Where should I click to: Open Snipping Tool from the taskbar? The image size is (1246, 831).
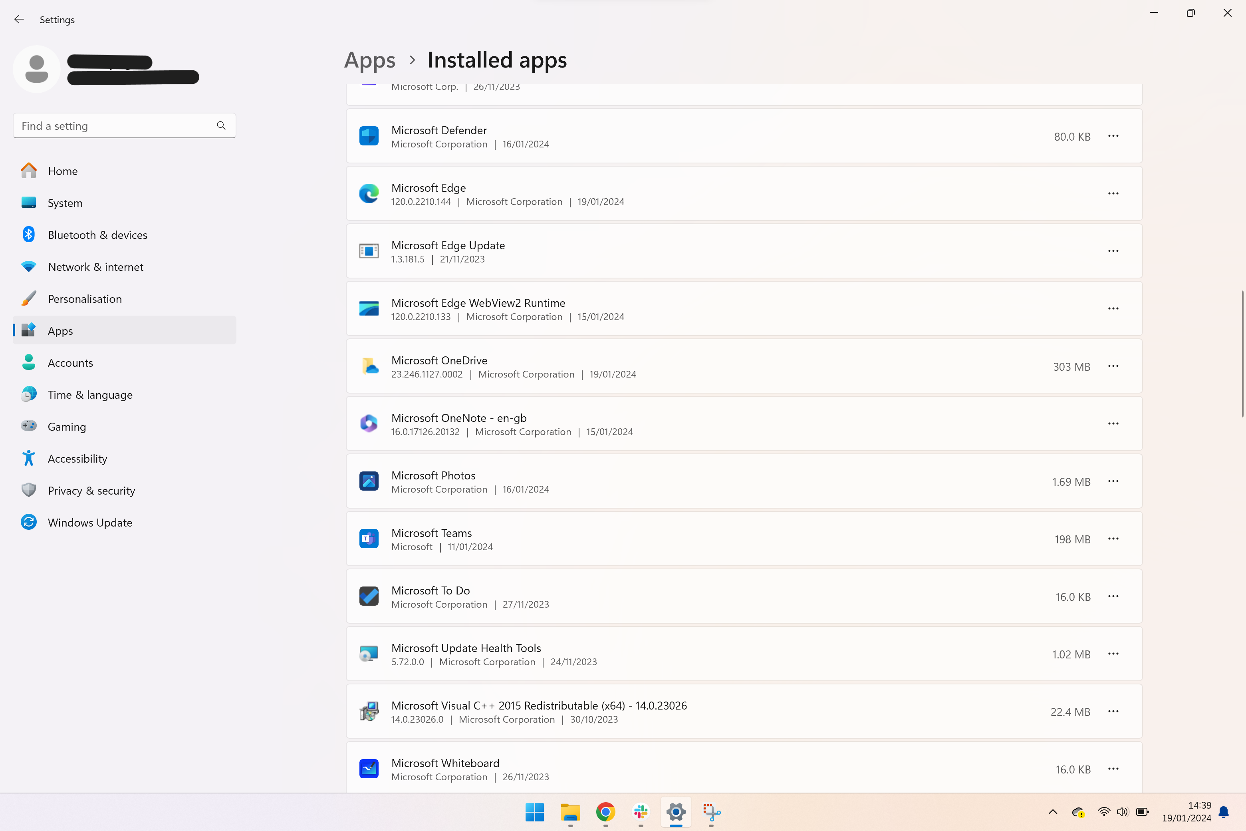[x=712, y=812]
